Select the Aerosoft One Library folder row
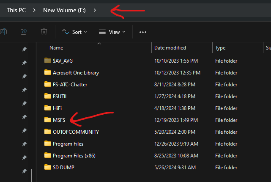Viewport: 271px width, 182px height. [x=76, y=72]
